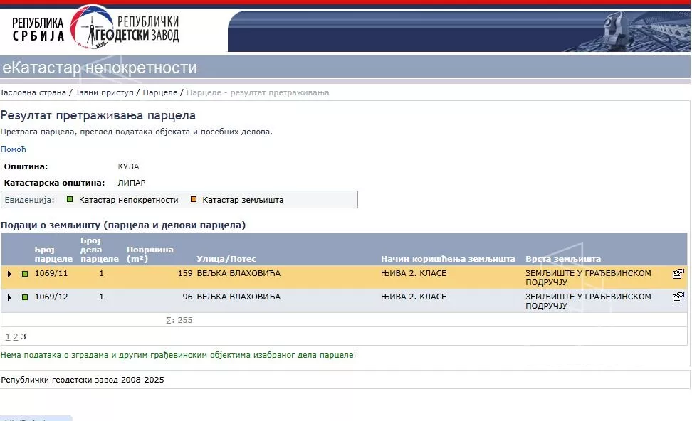
Task: Expand row arrow for parcel 1069/12
Action: [9, 297]
